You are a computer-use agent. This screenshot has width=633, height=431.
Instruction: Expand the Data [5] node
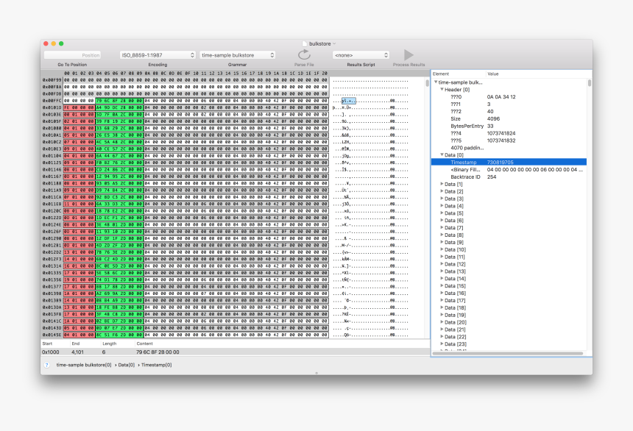(442, 213)
